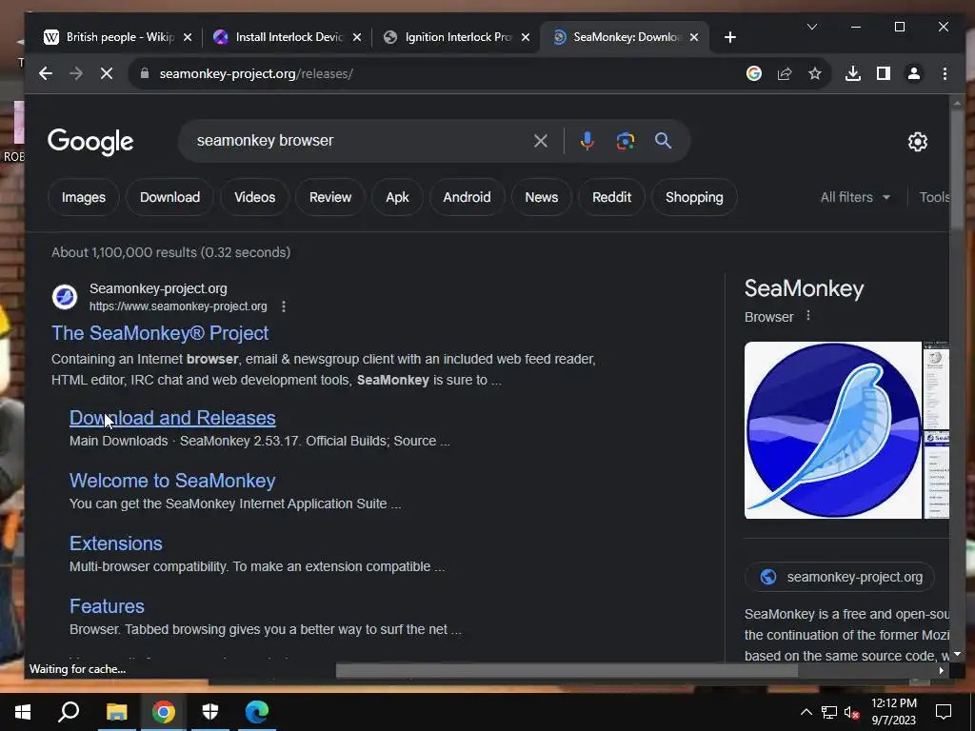The image size is (975, 731).
Task: Open Windows taskbar search
Action: point(69,712)
